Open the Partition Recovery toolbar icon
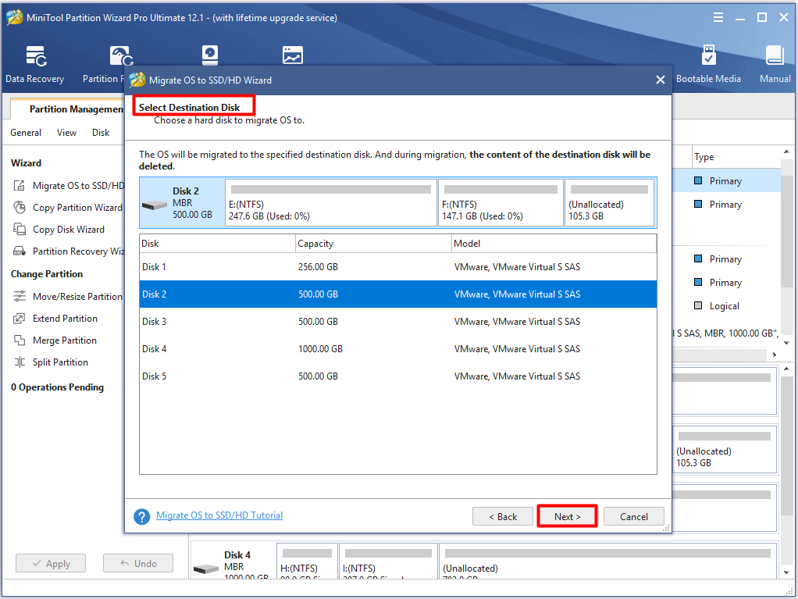 click(x=121, y=56)
